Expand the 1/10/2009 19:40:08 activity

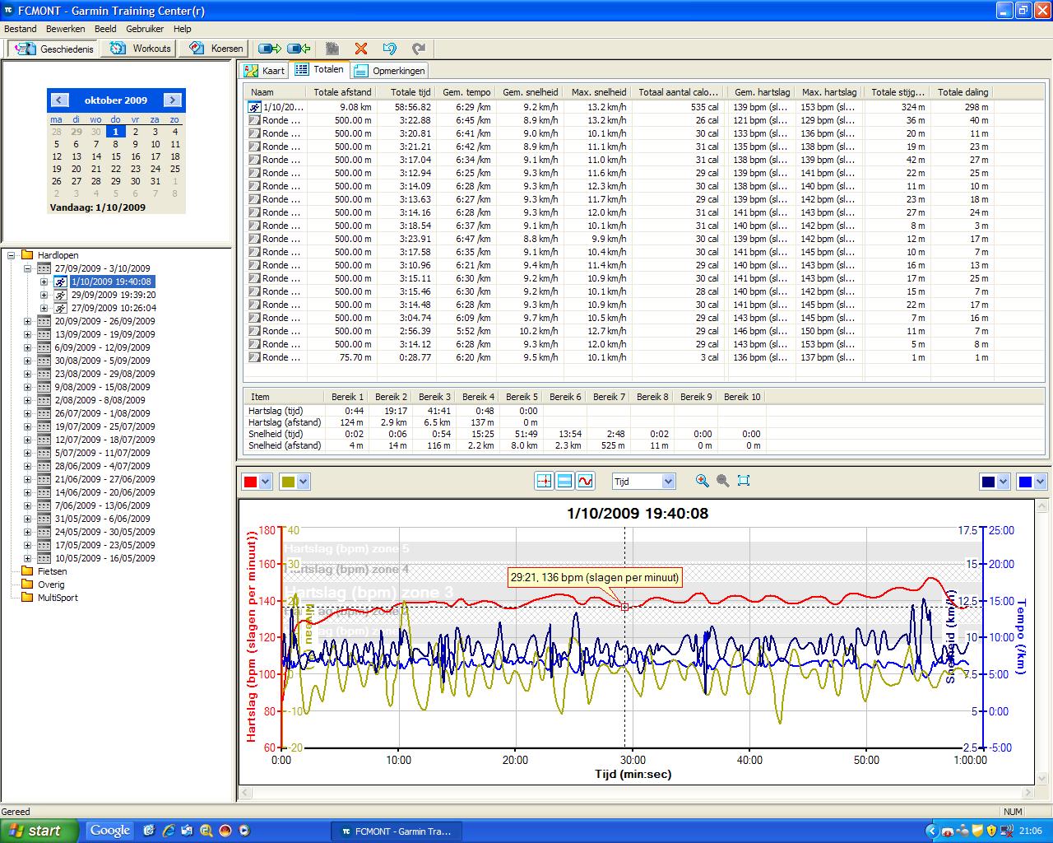pos(44,282)
